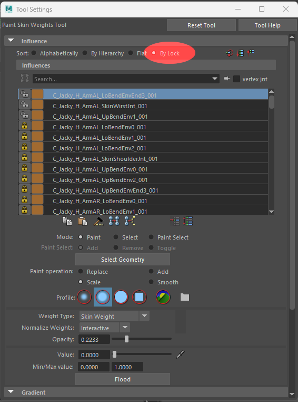Screen dimensions: 298x402
Task: Enable the vertex jnt checkbox
Action: click(x=236, y=79)
